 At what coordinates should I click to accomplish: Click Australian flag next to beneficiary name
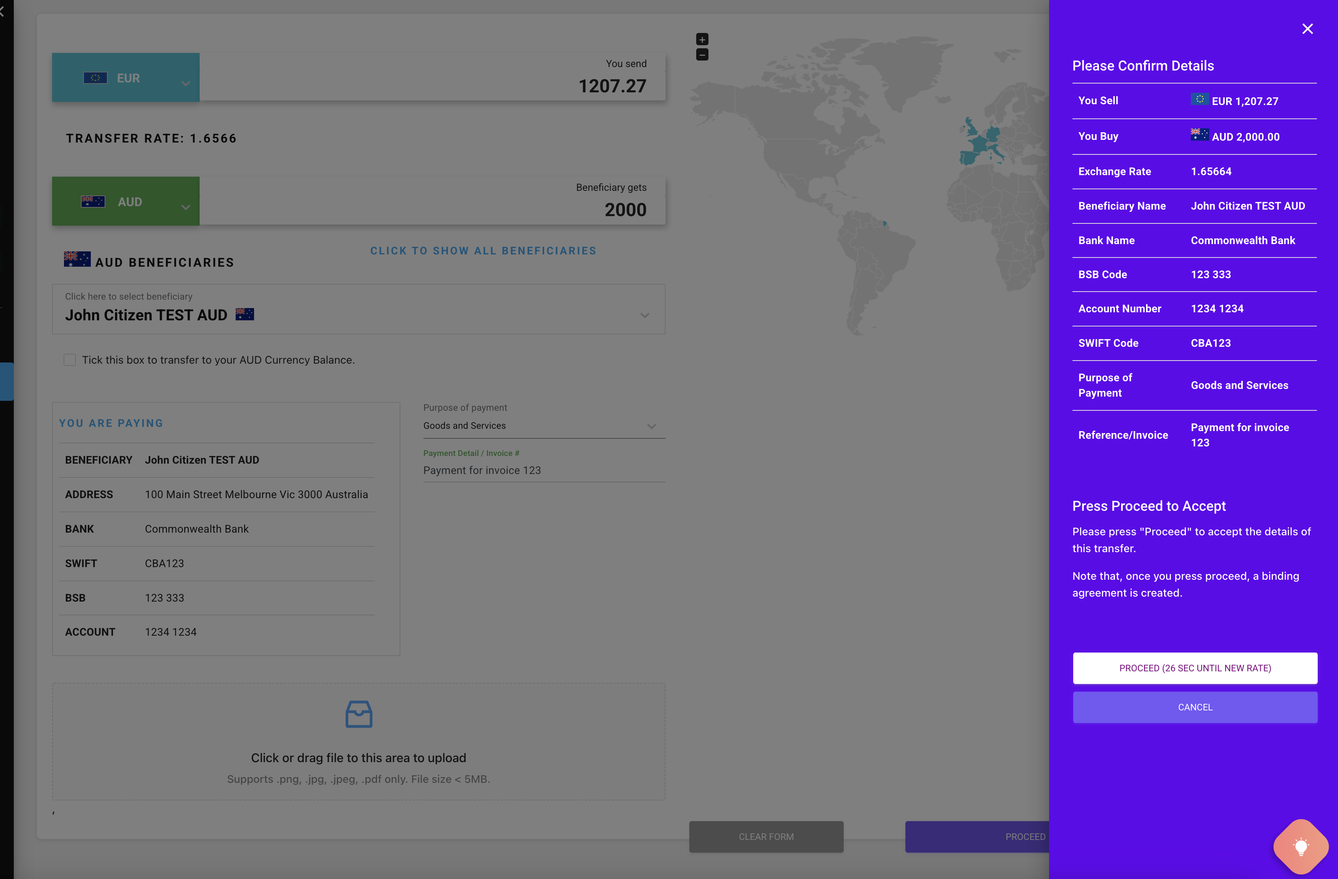point(244,314)
